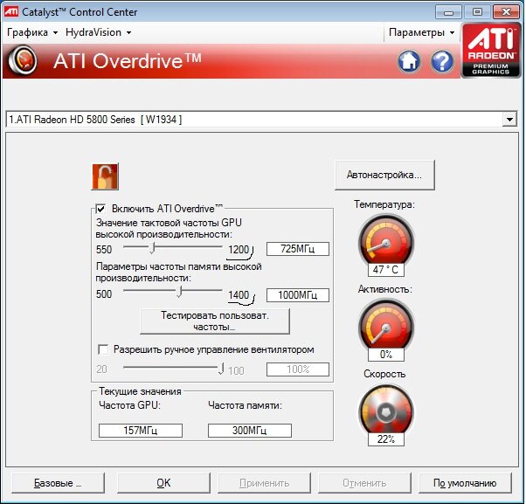Toggle the Включить ATI Overdrive checkbox
Image resolution: width=526 pixels, height=504 pixels.
click(x=100, y=209)
